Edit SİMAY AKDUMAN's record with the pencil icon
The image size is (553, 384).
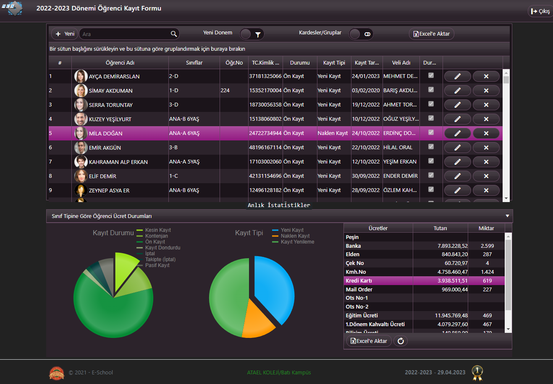click(457, 91)
